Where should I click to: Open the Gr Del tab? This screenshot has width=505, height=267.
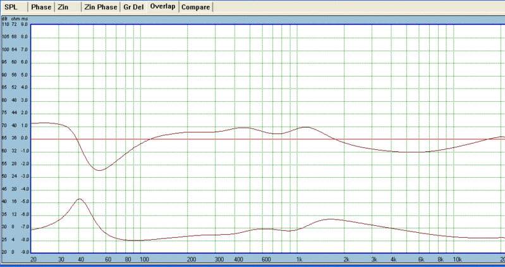[x=133, y=7]
